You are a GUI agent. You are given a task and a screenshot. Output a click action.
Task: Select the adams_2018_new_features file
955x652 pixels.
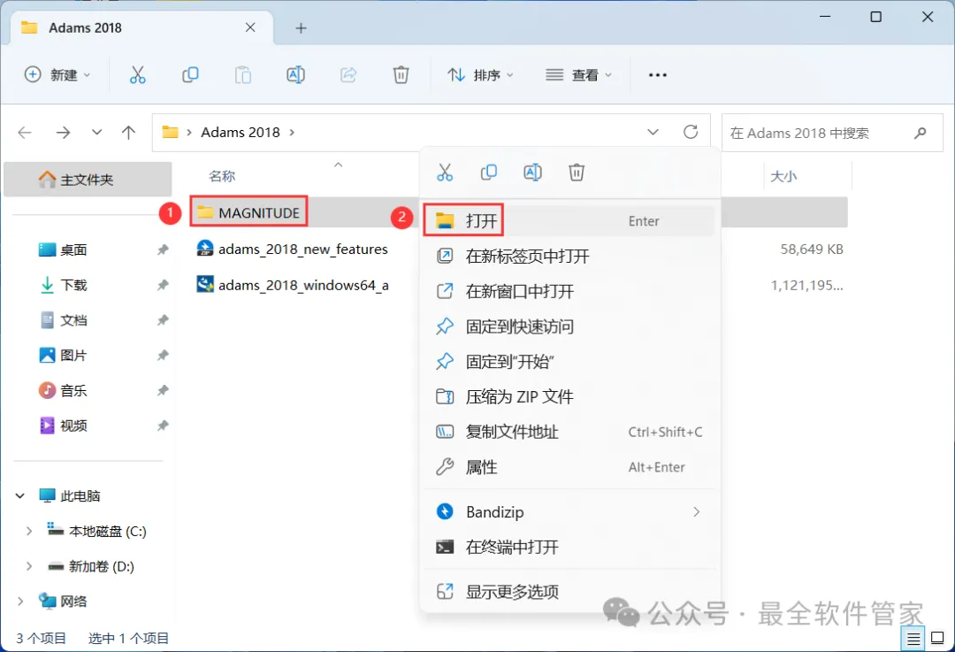coord(293,249)
